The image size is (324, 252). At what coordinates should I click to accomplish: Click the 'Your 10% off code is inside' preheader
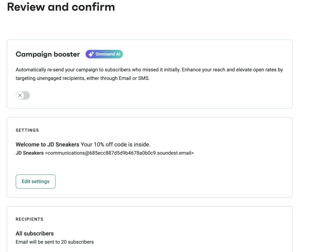point(115,145)
